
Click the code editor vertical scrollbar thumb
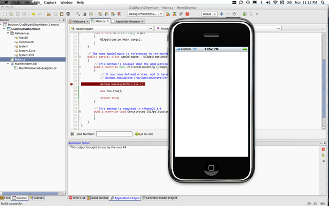[x=324, y=88]
